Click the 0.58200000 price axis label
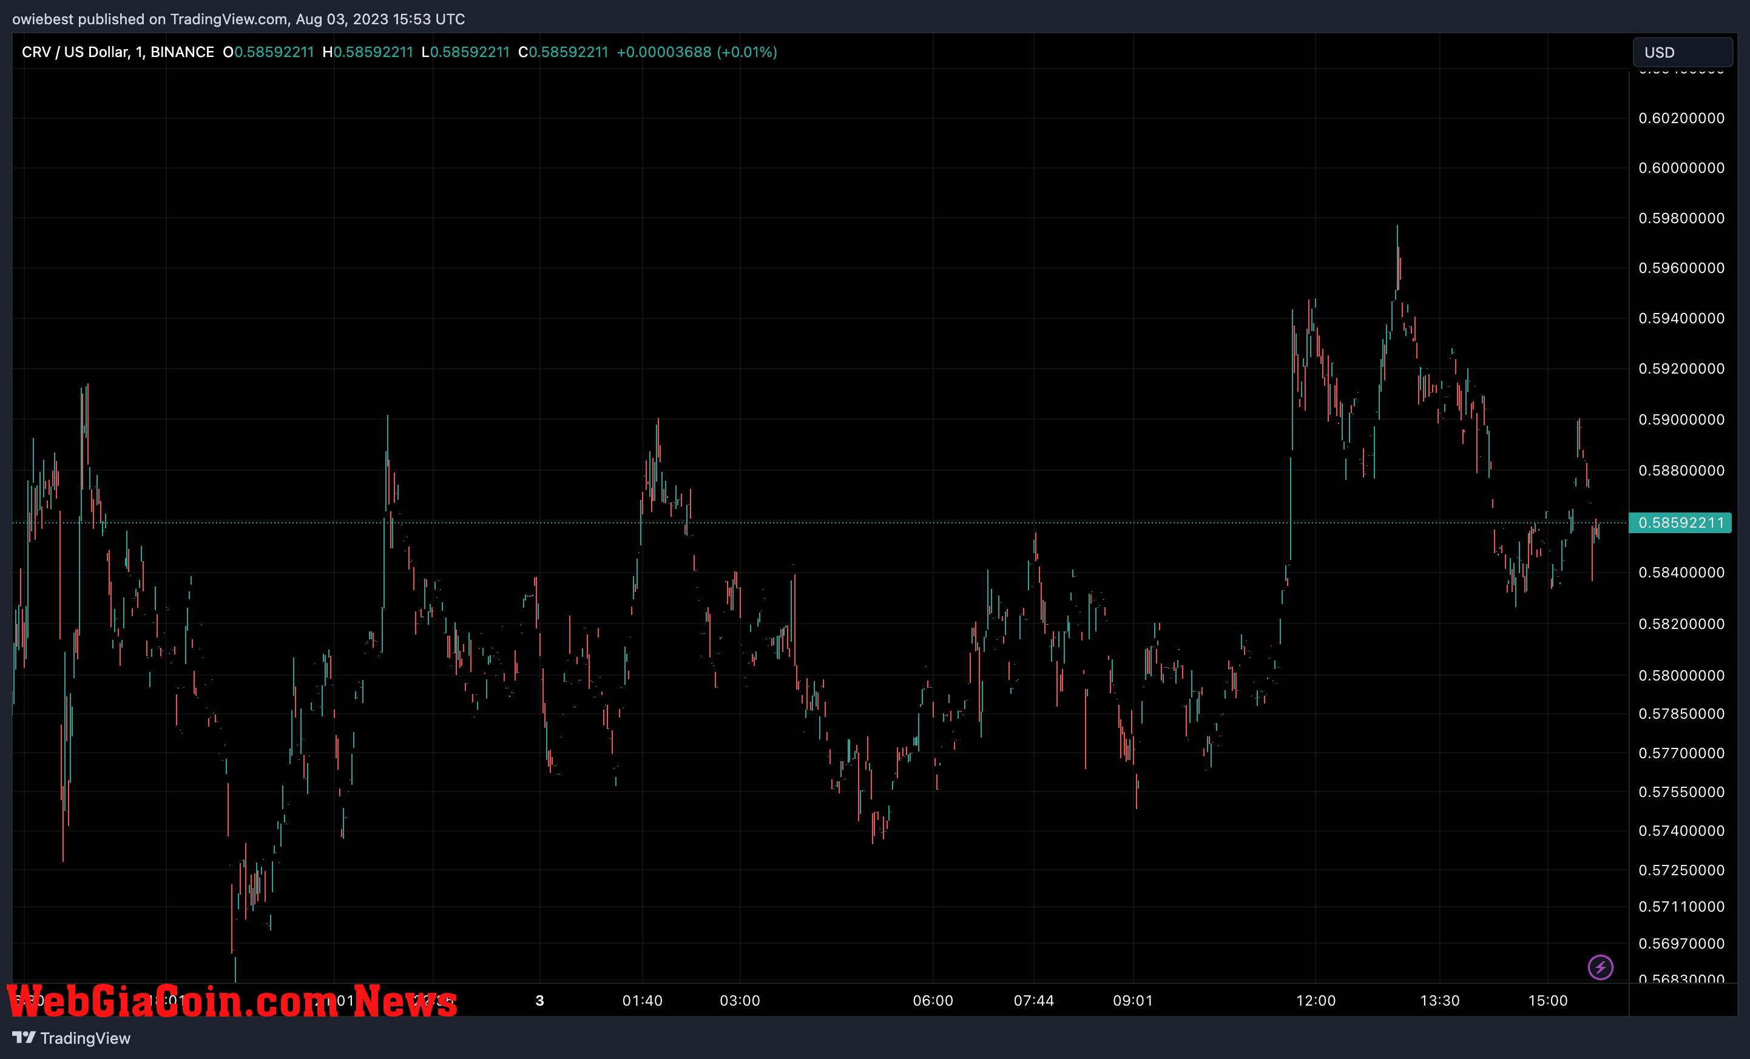The image size is (1750, 1059). click(x=1681, y=624)
